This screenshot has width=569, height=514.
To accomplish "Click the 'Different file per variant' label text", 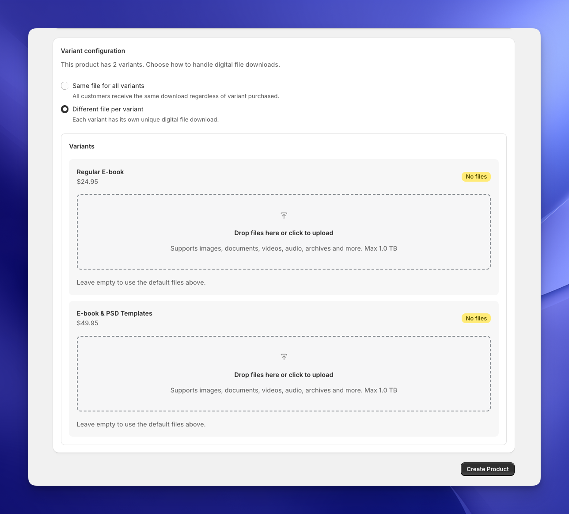I will [x=108, y=109].
